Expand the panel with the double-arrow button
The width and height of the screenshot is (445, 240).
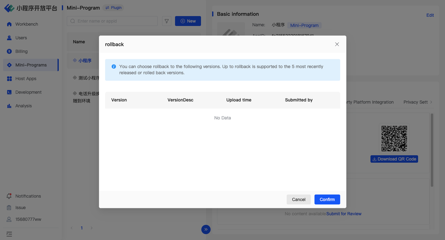tap(206, 229)
